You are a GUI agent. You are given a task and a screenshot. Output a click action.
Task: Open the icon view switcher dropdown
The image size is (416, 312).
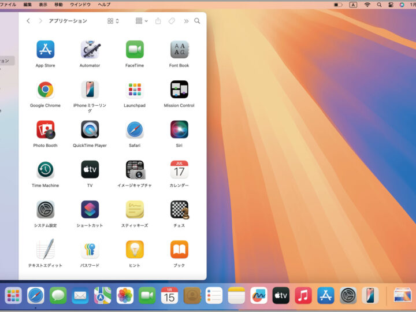coord(113,21)
